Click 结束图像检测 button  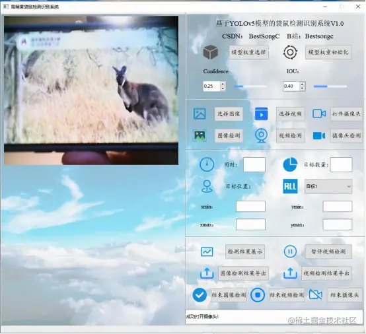pos(229,295)
